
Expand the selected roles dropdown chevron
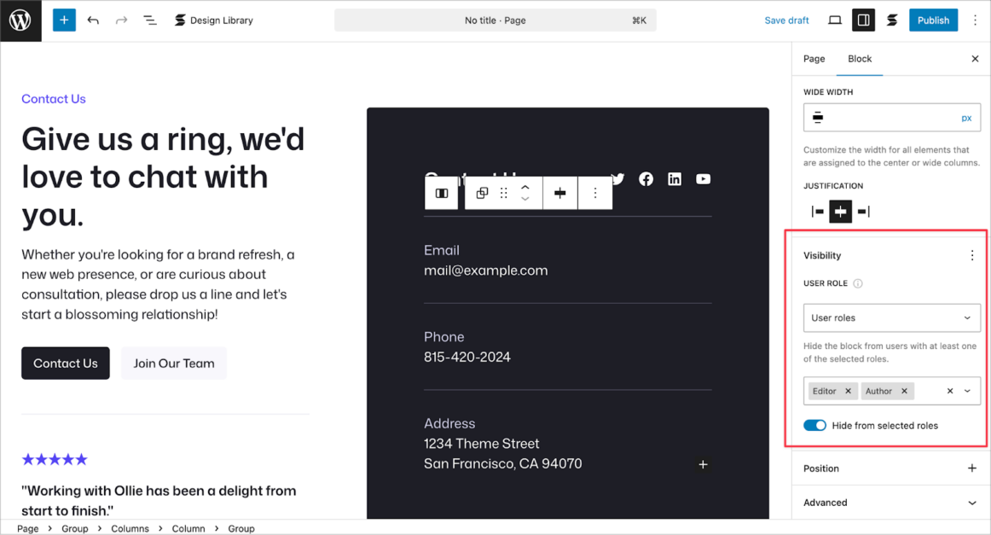(967, 391)
